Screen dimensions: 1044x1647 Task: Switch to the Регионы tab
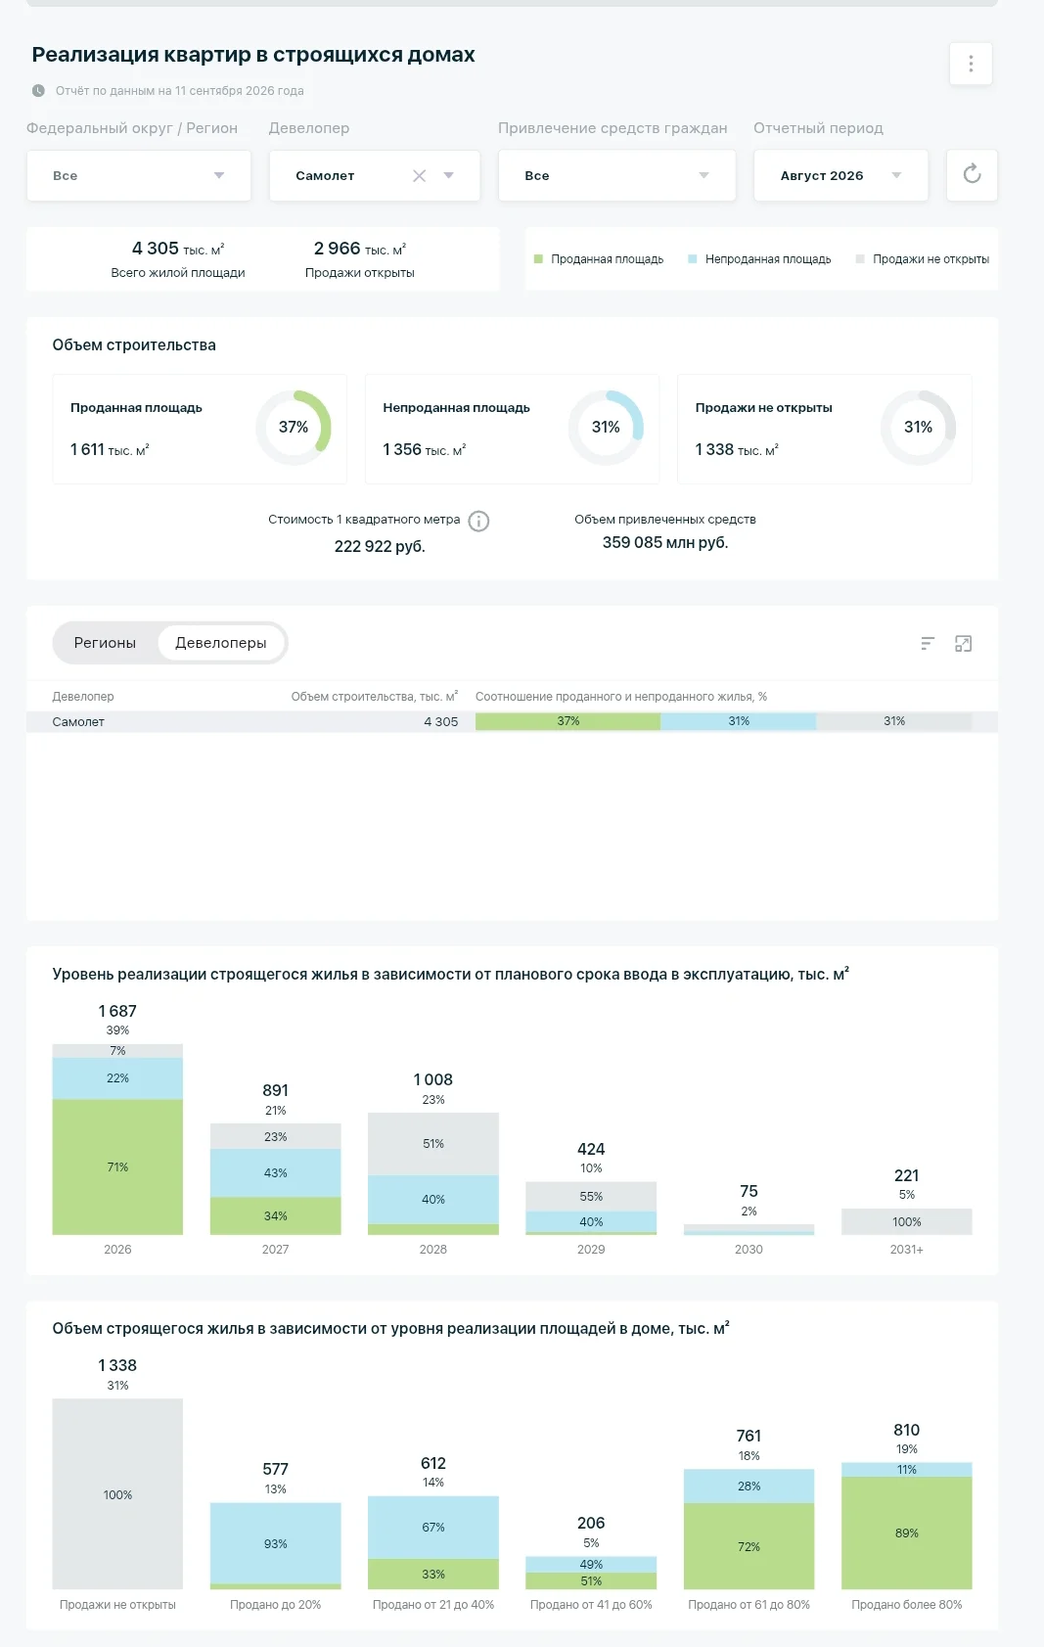tap(105, 643)
